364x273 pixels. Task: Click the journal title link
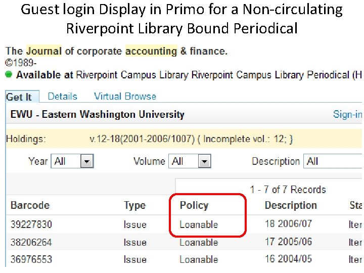click(116, 51)
